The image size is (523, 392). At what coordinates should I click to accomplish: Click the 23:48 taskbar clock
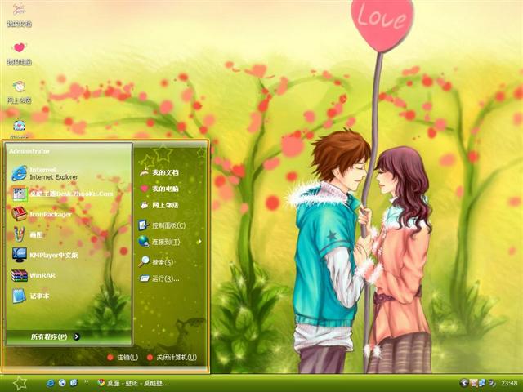(509, 383)
